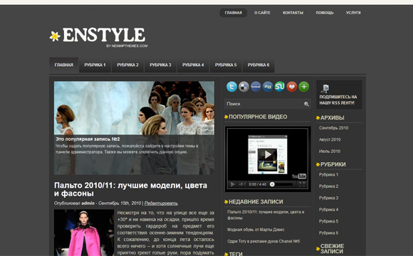
Task: Click the video player play button
Action: 233,184
